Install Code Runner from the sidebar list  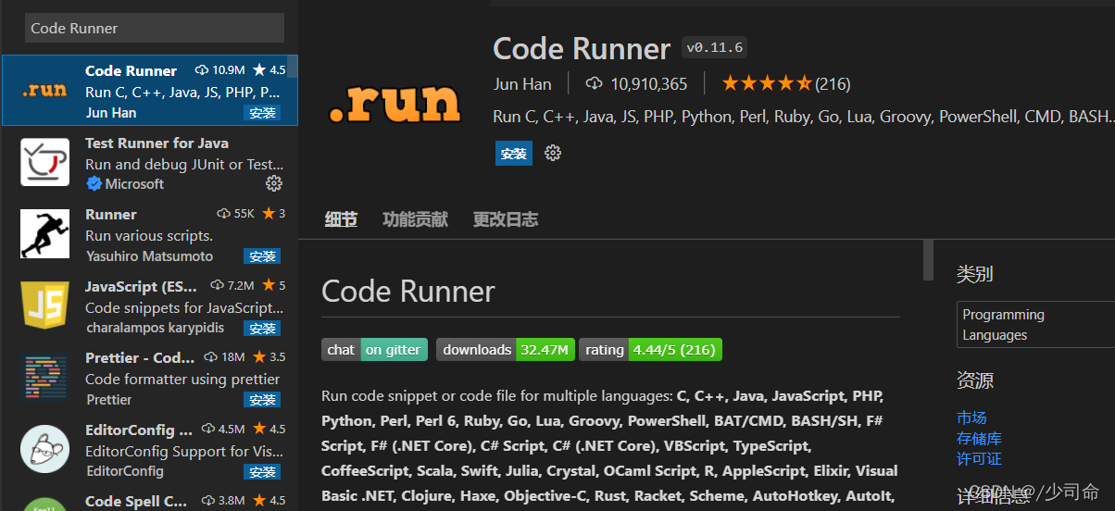click(x=262, y=113)
